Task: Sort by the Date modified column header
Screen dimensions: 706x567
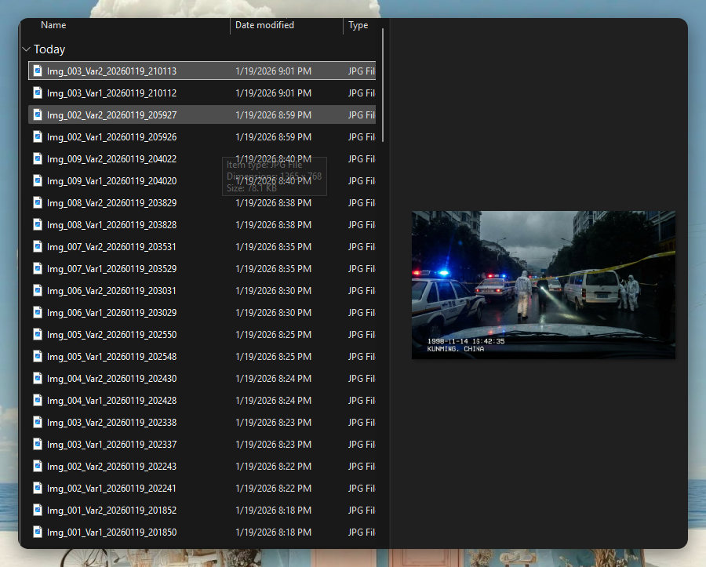Action: coord(264,25)
